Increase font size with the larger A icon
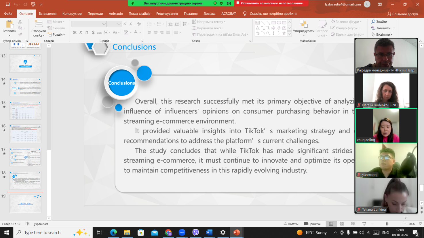 pos(125,24)
